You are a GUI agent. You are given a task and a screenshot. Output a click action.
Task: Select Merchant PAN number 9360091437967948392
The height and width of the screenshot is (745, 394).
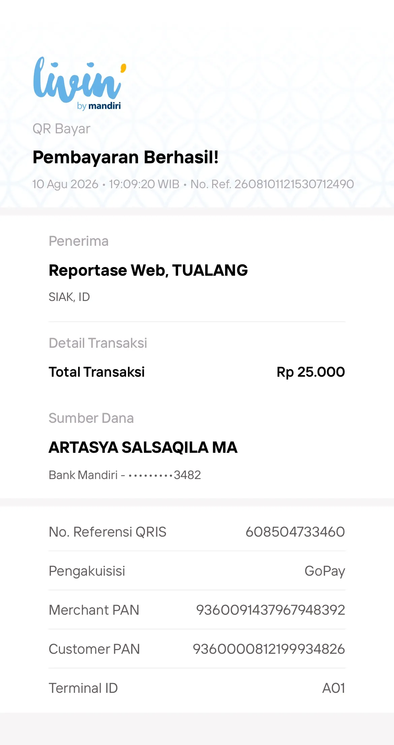pyautogui.click(x=271, y=610)
